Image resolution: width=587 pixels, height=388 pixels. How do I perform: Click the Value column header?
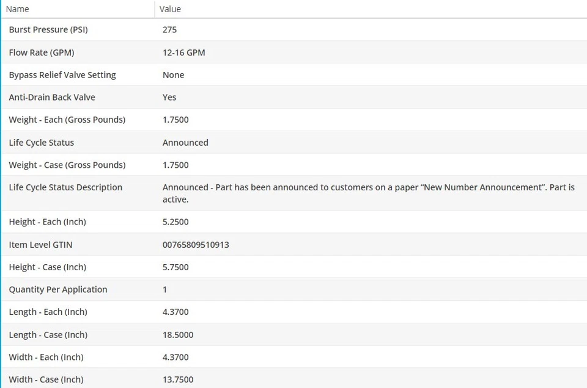(170, 9)
